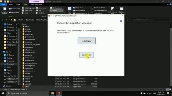
Task: Click Size all columns to fit
Action: [81, 13]
